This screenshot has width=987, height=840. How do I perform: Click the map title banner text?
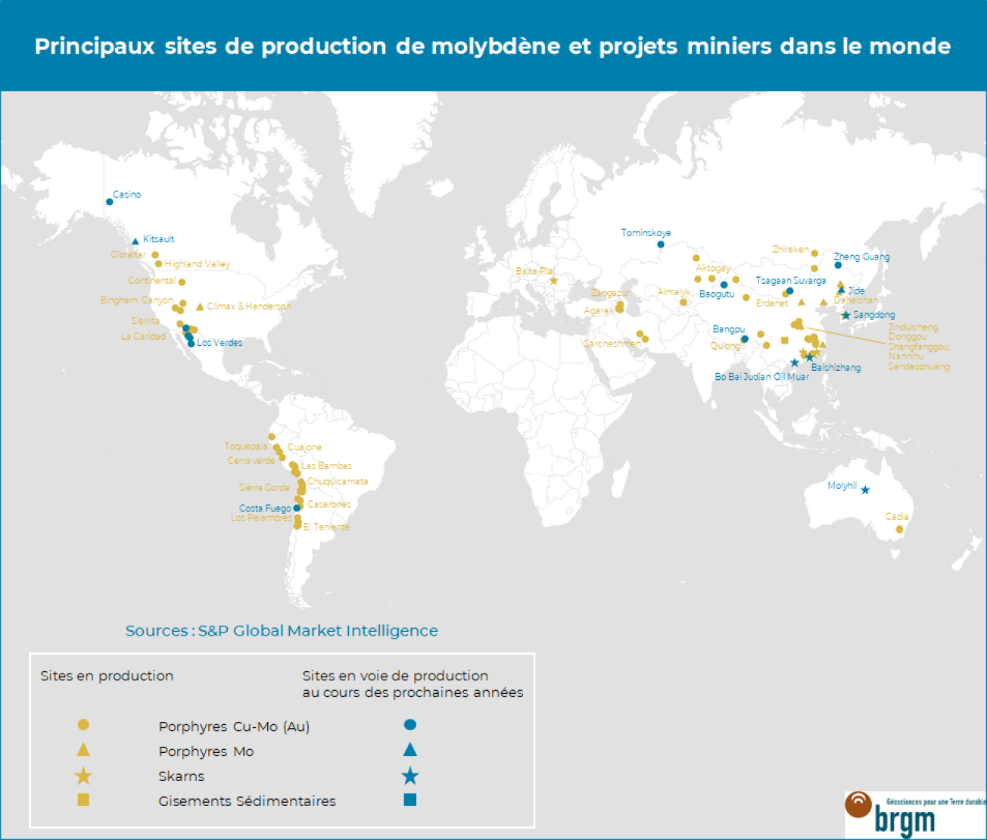(493, 46)
